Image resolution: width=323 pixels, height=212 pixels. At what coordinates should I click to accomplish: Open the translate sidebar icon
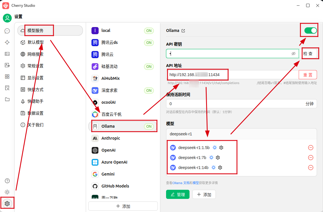tap(7, 65)
